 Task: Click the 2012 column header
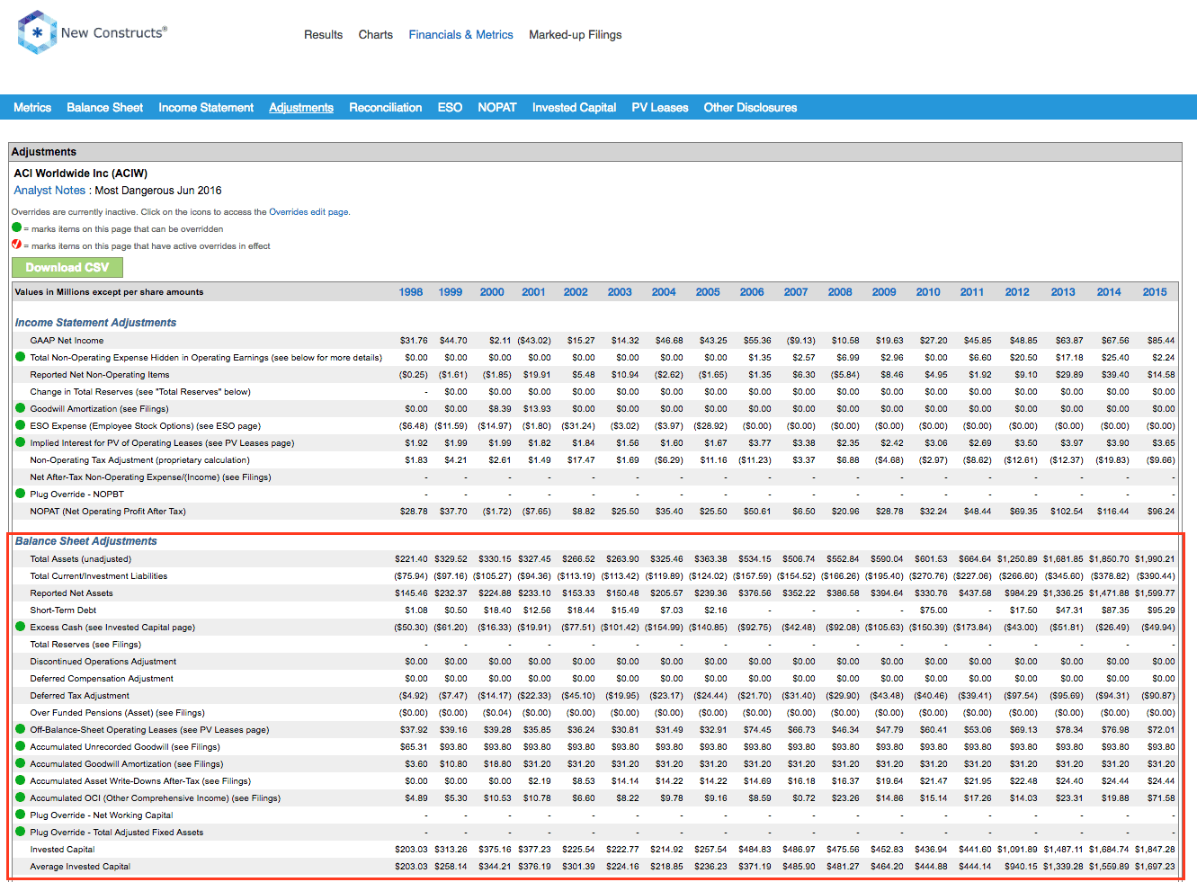pyautogui.click(x=1017, y=292)
